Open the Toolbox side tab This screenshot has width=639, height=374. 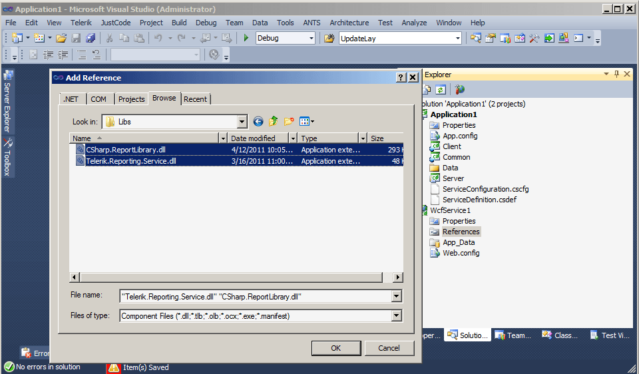pyautogui.click(x=8, y=157)
